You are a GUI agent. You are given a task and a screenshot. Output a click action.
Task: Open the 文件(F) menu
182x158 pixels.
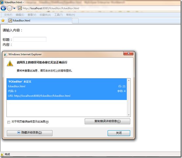coord(8,15)
